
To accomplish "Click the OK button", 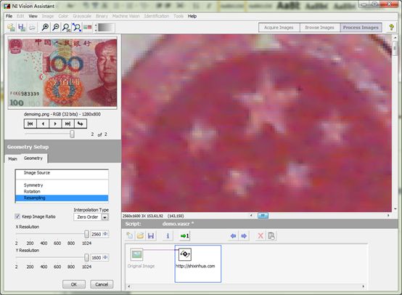I will pos(74,284).
